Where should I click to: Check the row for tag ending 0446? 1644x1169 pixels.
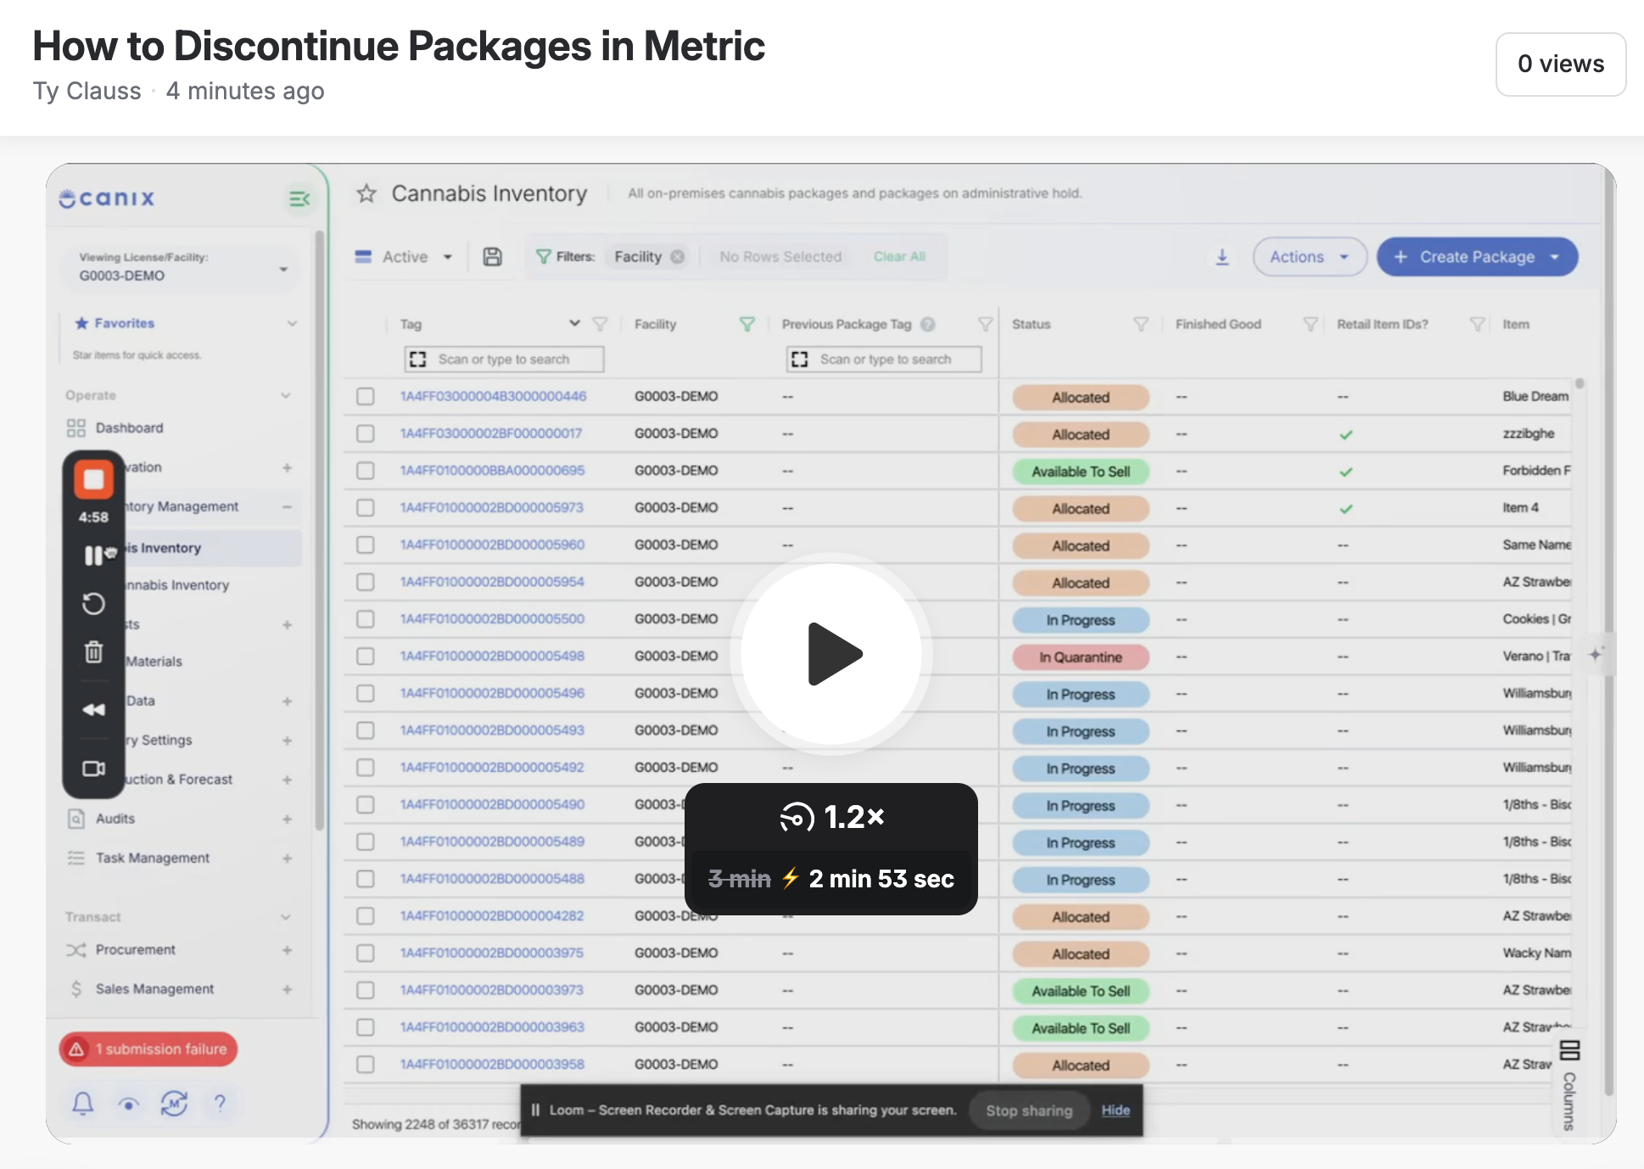(x=366, y=396)
